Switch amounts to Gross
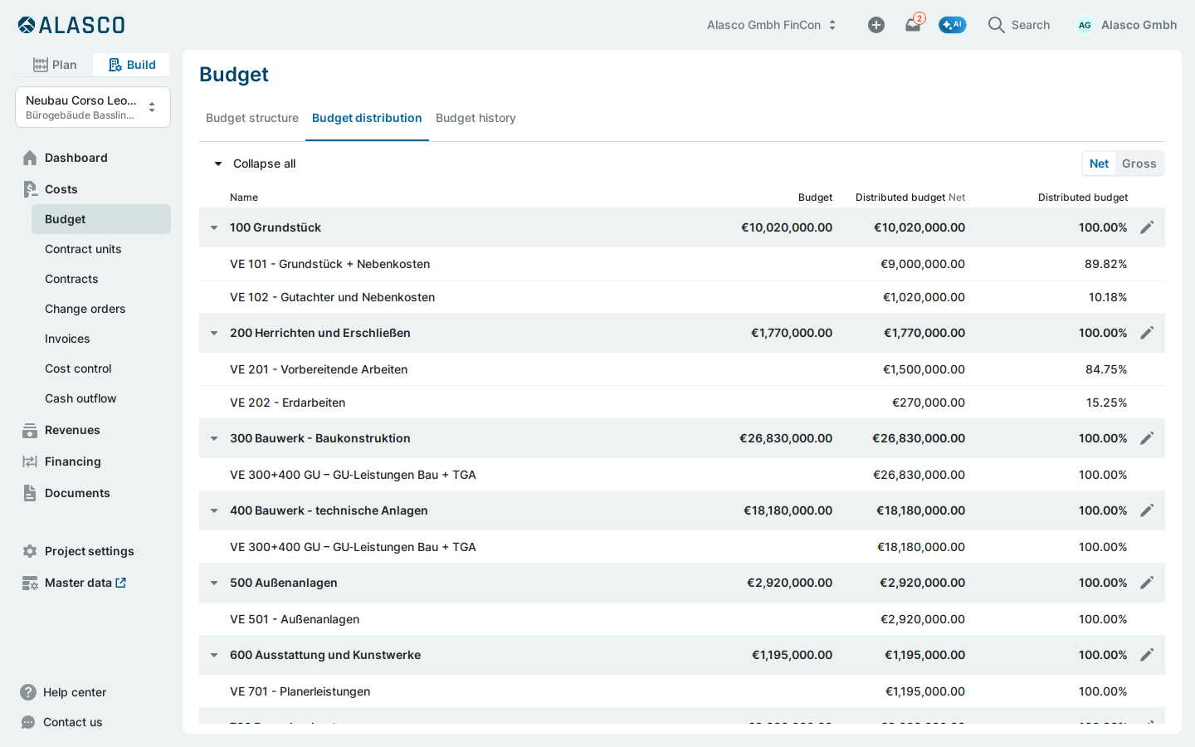The height and width of the screenshot is (747, 1195). point(1139,164)
